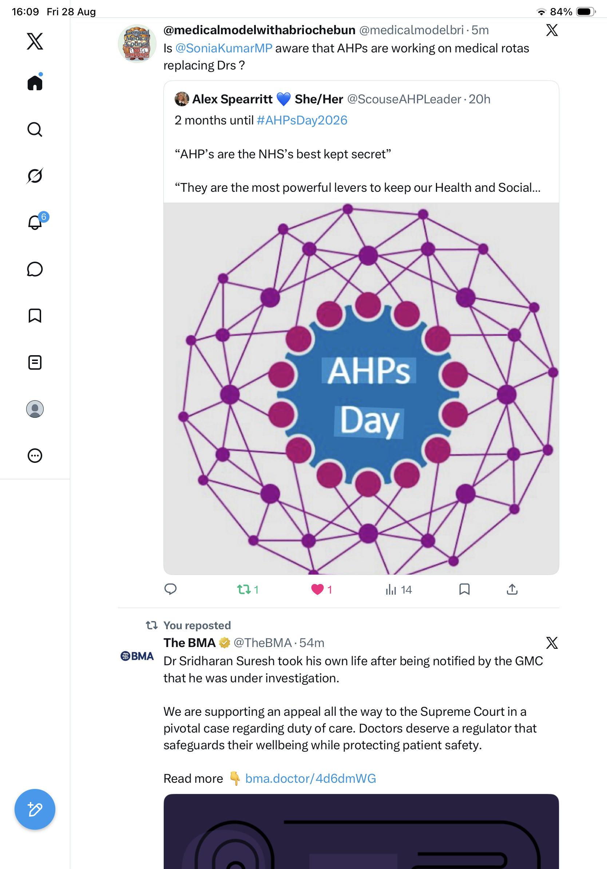Viewport: 607px width, 869px height.
Task: Open the bma.doctor/4d6dmWG link
Action: click(x=311, y=778)
